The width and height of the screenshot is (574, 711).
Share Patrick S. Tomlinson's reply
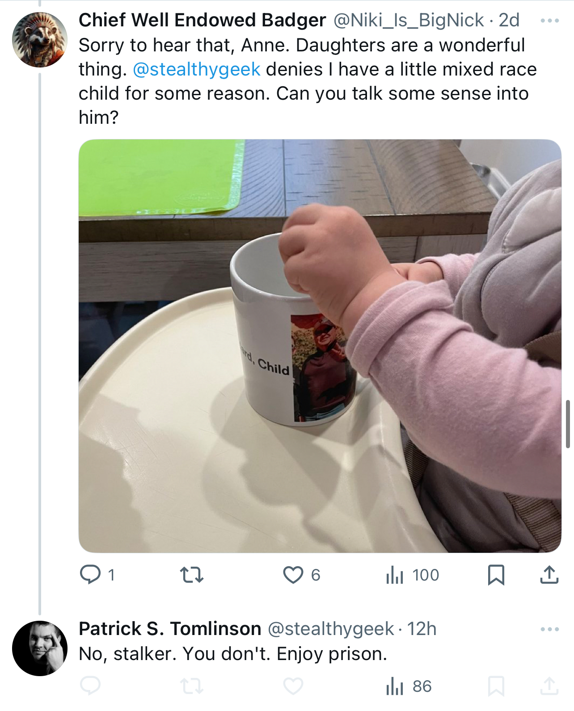point(549,686)
